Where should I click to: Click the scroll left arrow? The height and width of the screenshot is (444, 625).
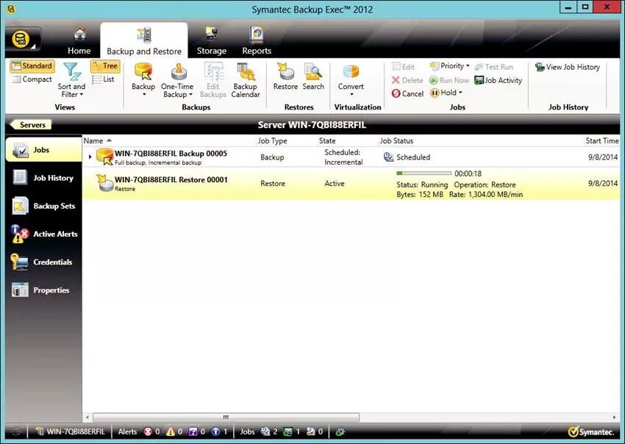point(87,418)
